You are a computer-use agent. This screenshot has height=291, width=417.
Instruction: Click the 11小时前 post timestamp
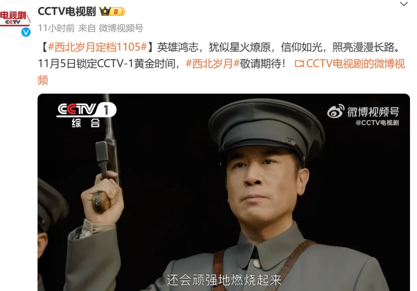tap(56, 28)
